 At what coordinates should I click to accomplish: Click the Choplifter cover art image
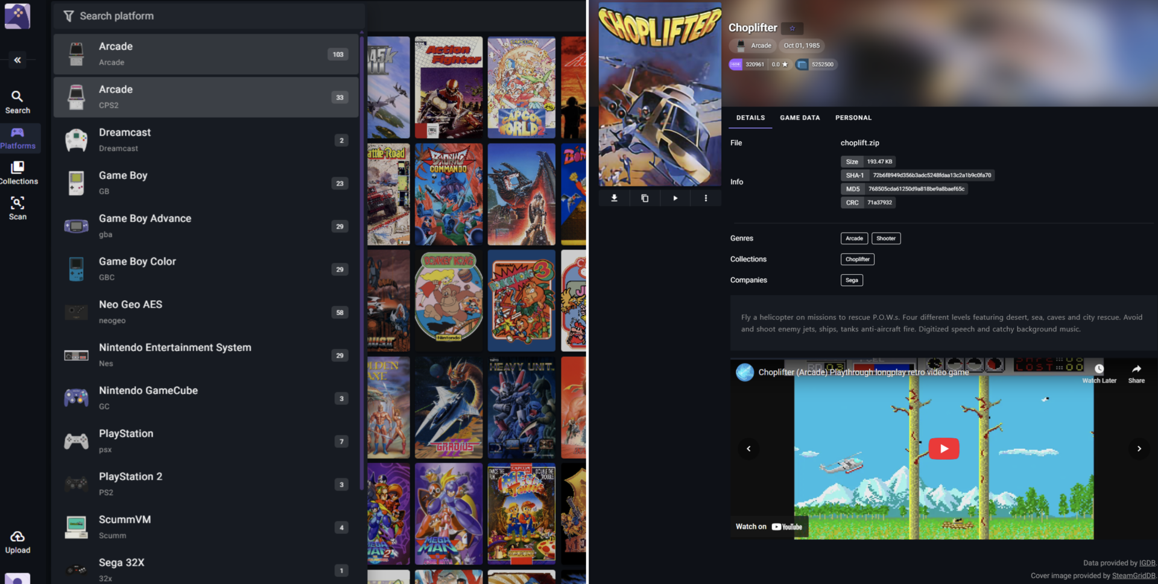point(660,94)
